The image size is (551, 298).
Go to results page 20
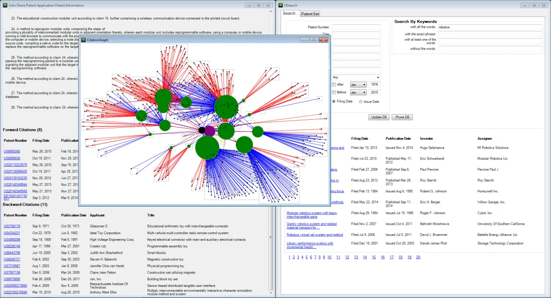(x=418, y=257)
